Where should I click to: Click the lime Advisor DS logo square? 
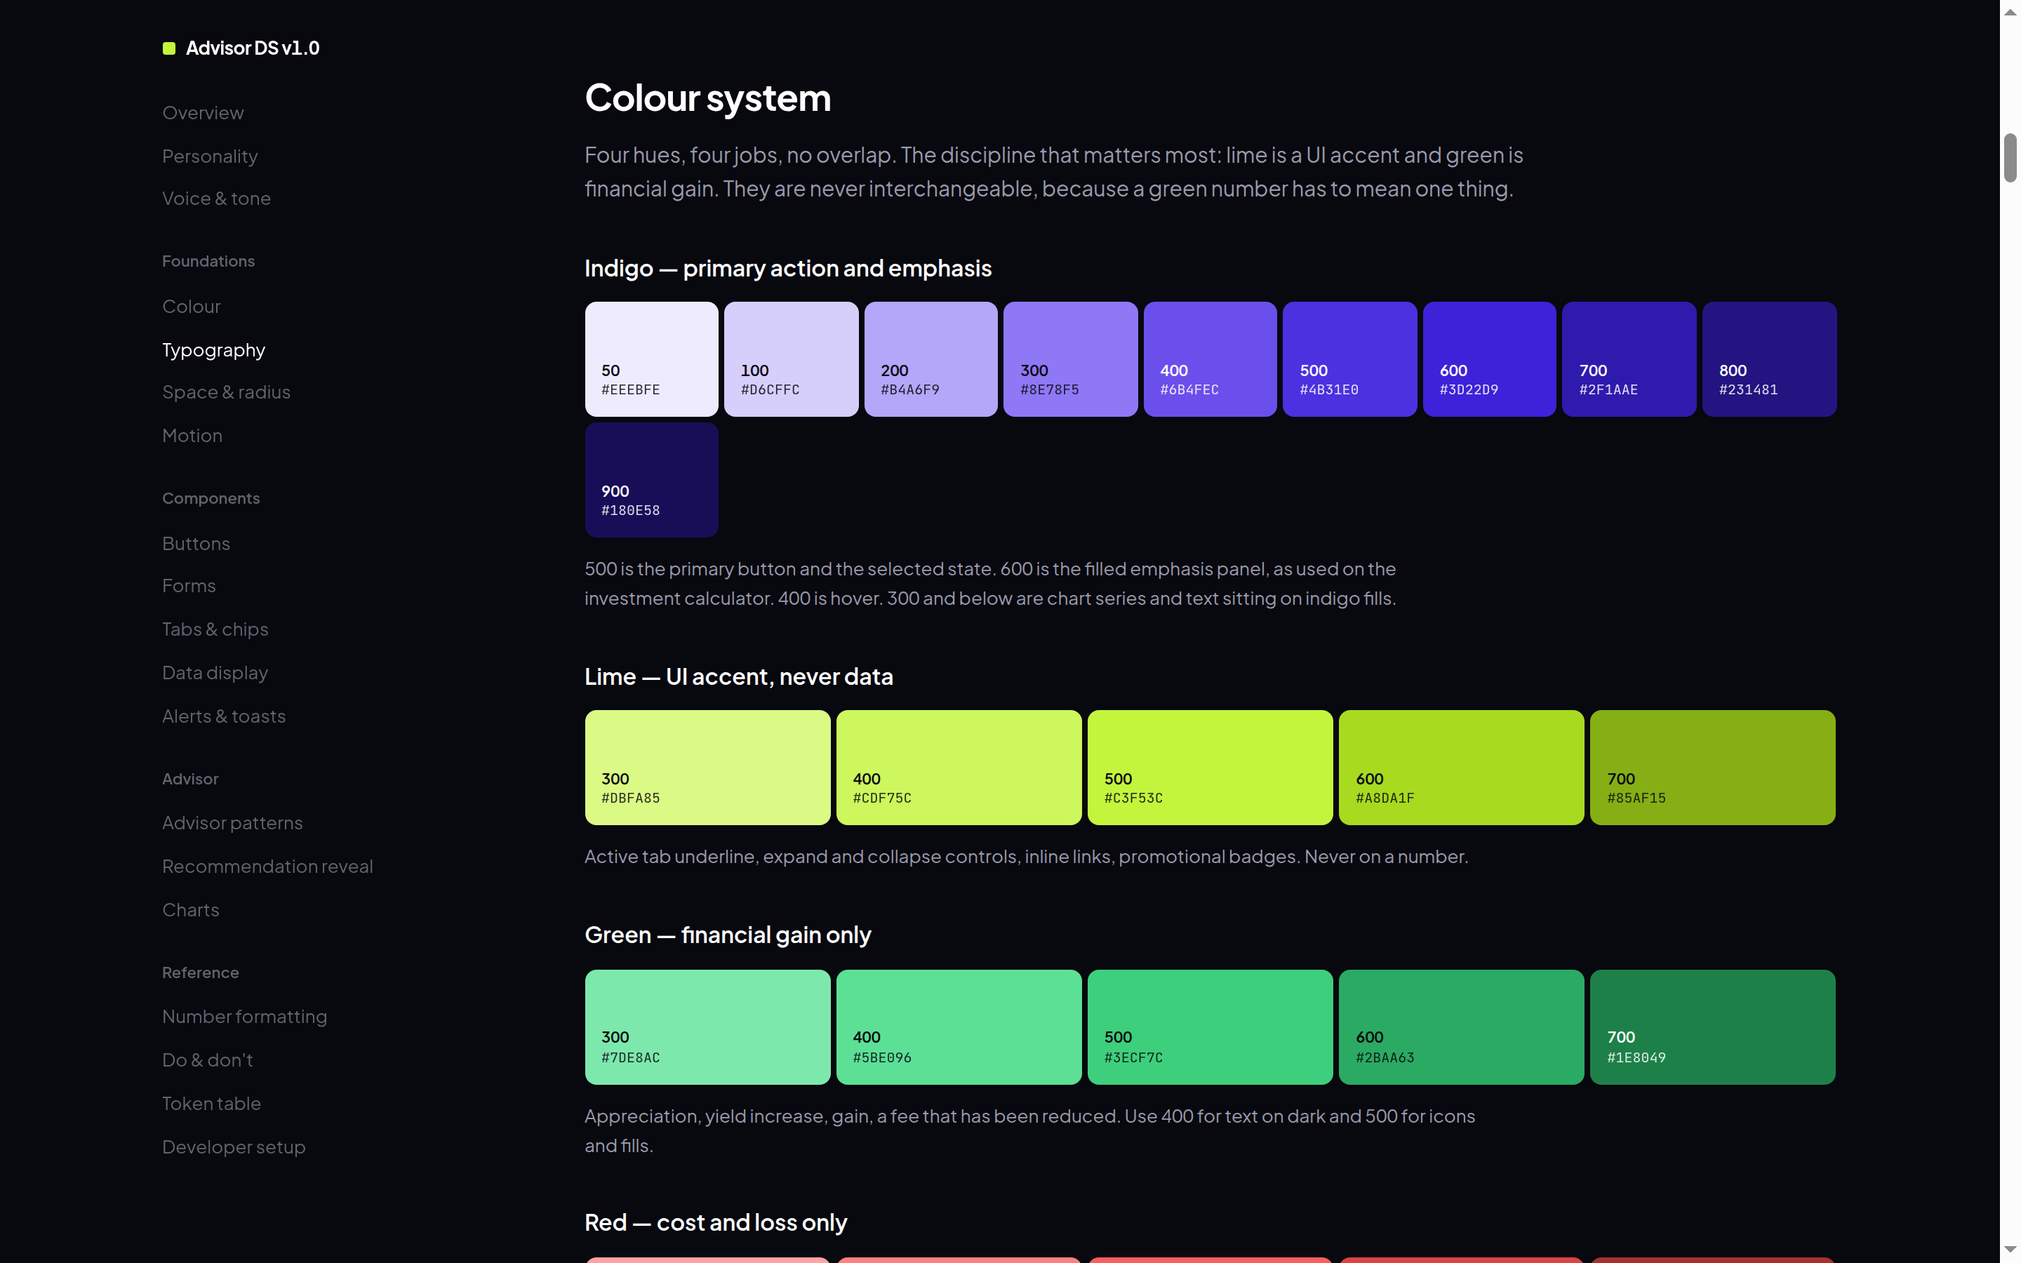tap(168, 48)
